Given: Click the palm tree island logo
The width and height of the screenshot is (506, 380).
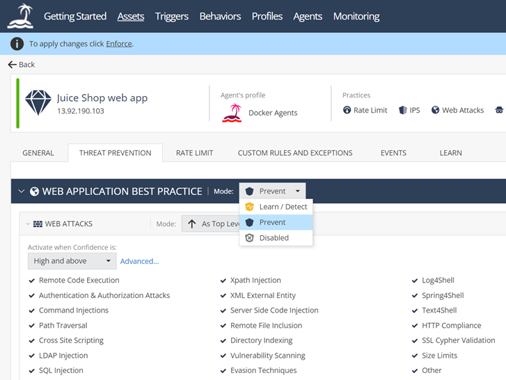Looking at the screenshot, I should point(20,16).
